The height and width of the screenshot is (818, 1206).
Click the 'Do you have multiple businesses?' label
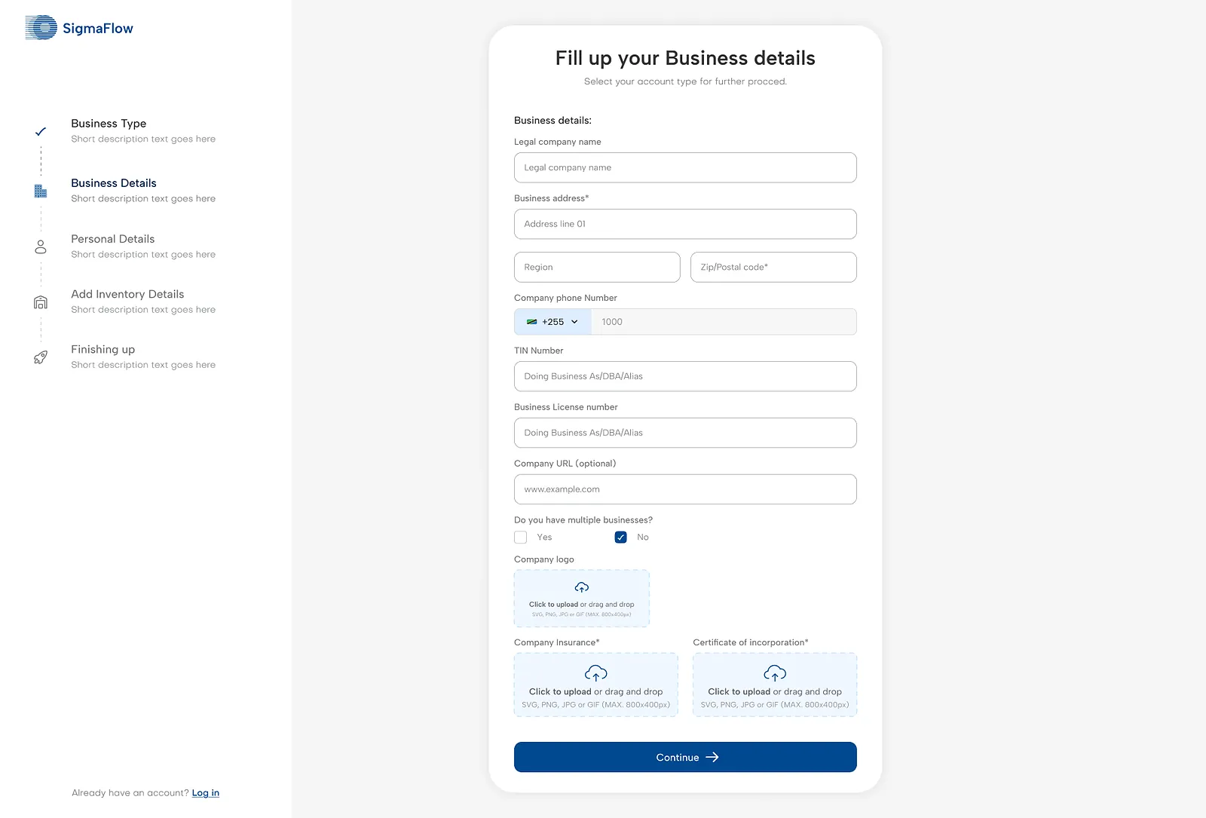tap(583, 520)
